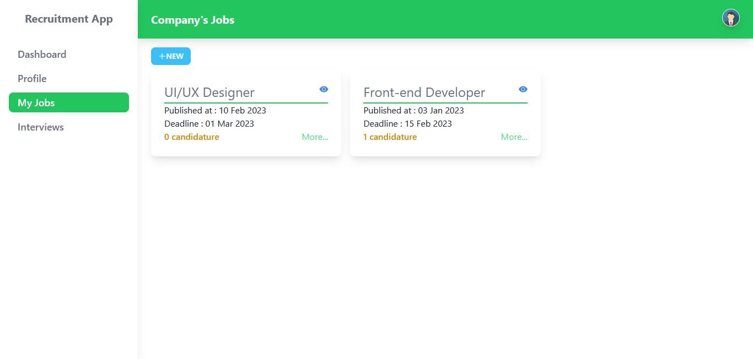The width and height of the screenshot is (753, 359).
Task: Click the plus icon inside the NEW button
Action: [162, 56]
